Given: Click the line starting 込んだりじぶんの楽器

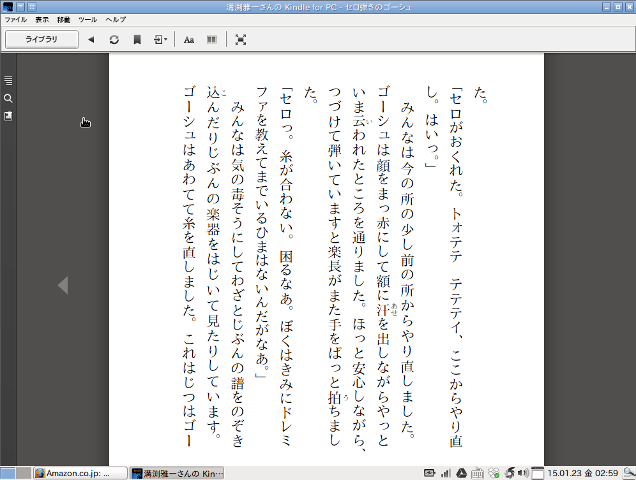Looking at the screenshot, I should (213, 263).
